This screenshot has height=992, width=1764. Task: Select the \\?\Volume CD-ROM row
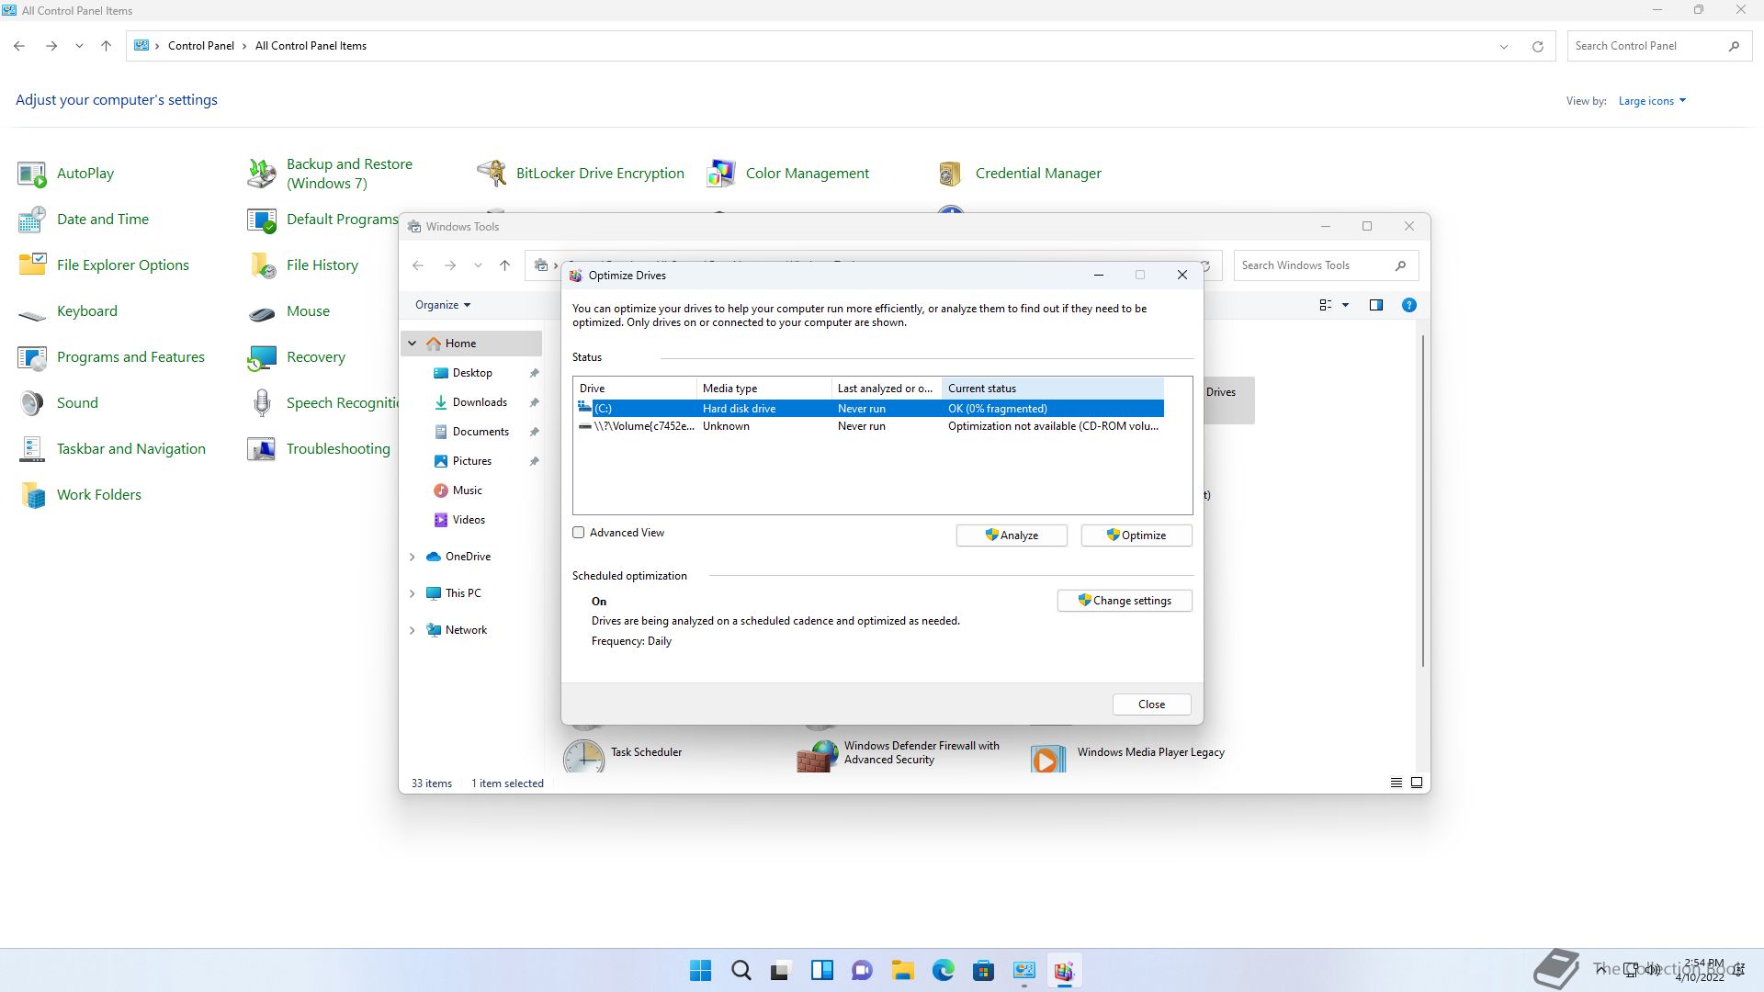point(869,426)
